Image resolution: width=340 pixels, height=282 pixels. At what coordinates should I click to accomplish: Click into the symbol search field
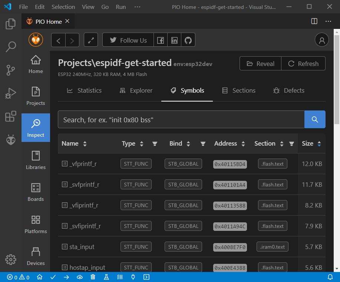[181, 120]
